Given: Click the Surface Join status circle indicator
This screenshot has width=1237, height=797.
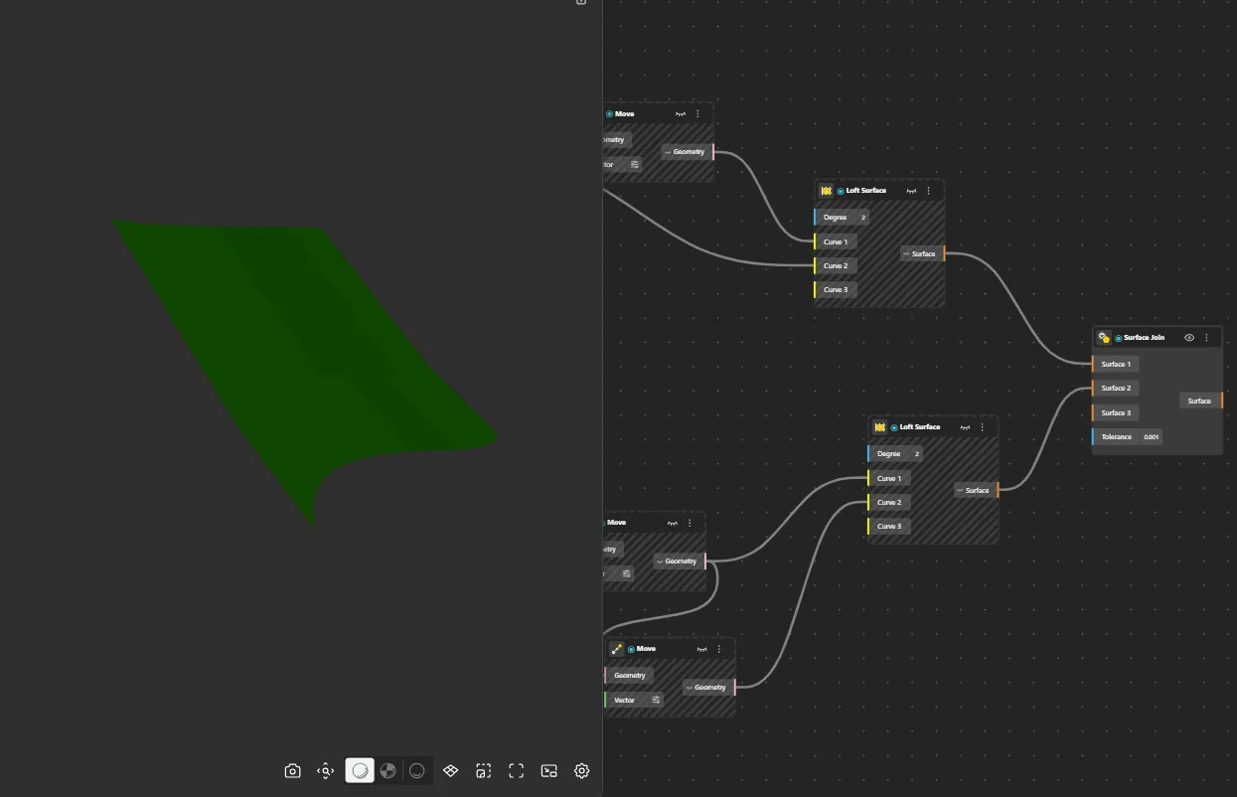Looking at the screenshot, I should click(x=1118, y=338).
